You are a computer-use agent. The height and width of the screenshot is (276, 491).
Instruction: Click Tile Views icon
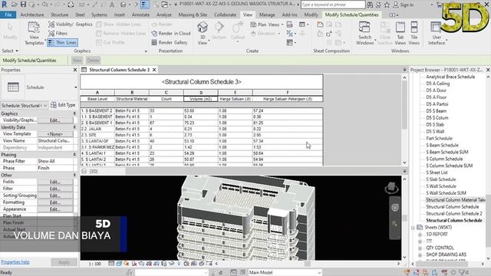point(414,33)
